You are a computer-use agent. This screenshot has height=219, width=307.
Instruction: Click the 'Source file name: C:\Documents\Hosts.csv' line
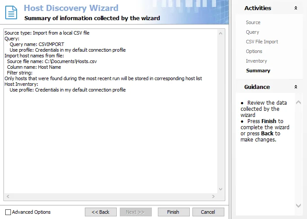click(52, 61)
